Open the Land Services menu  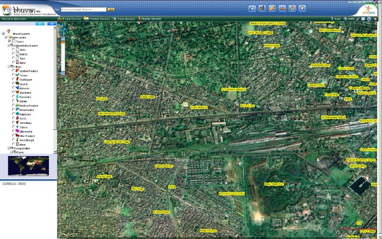[73, 19]
